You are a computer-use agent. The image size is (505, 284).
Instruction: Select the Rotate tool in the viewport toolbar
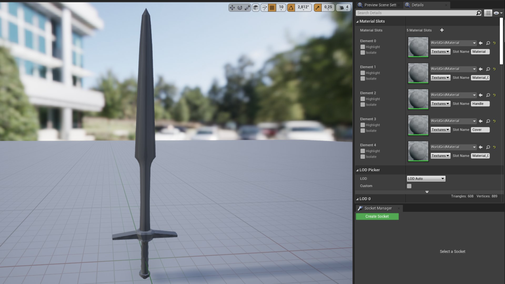pos(240,8)
